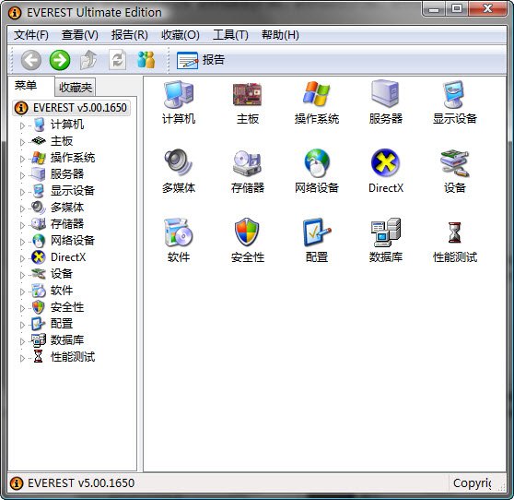Maximize the EVEREST window
The width and height of the screenshot is (514, 500).
(457, 9)
